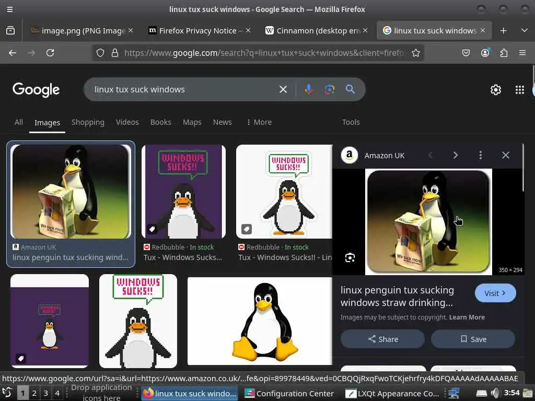Submit search with magnifying glass icon

pyautogui.click(x=350, y=89)
